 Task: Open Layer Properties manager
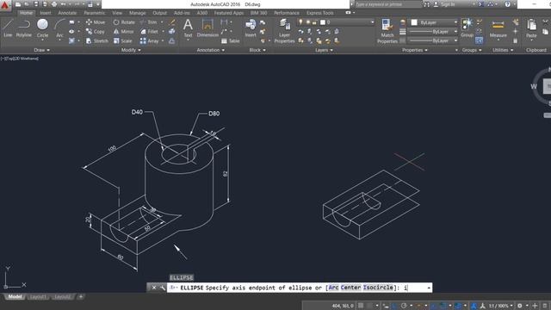284,31
